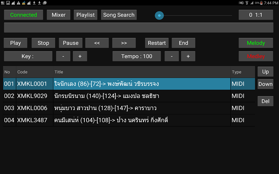Switch to Song Search

[119, 15]
